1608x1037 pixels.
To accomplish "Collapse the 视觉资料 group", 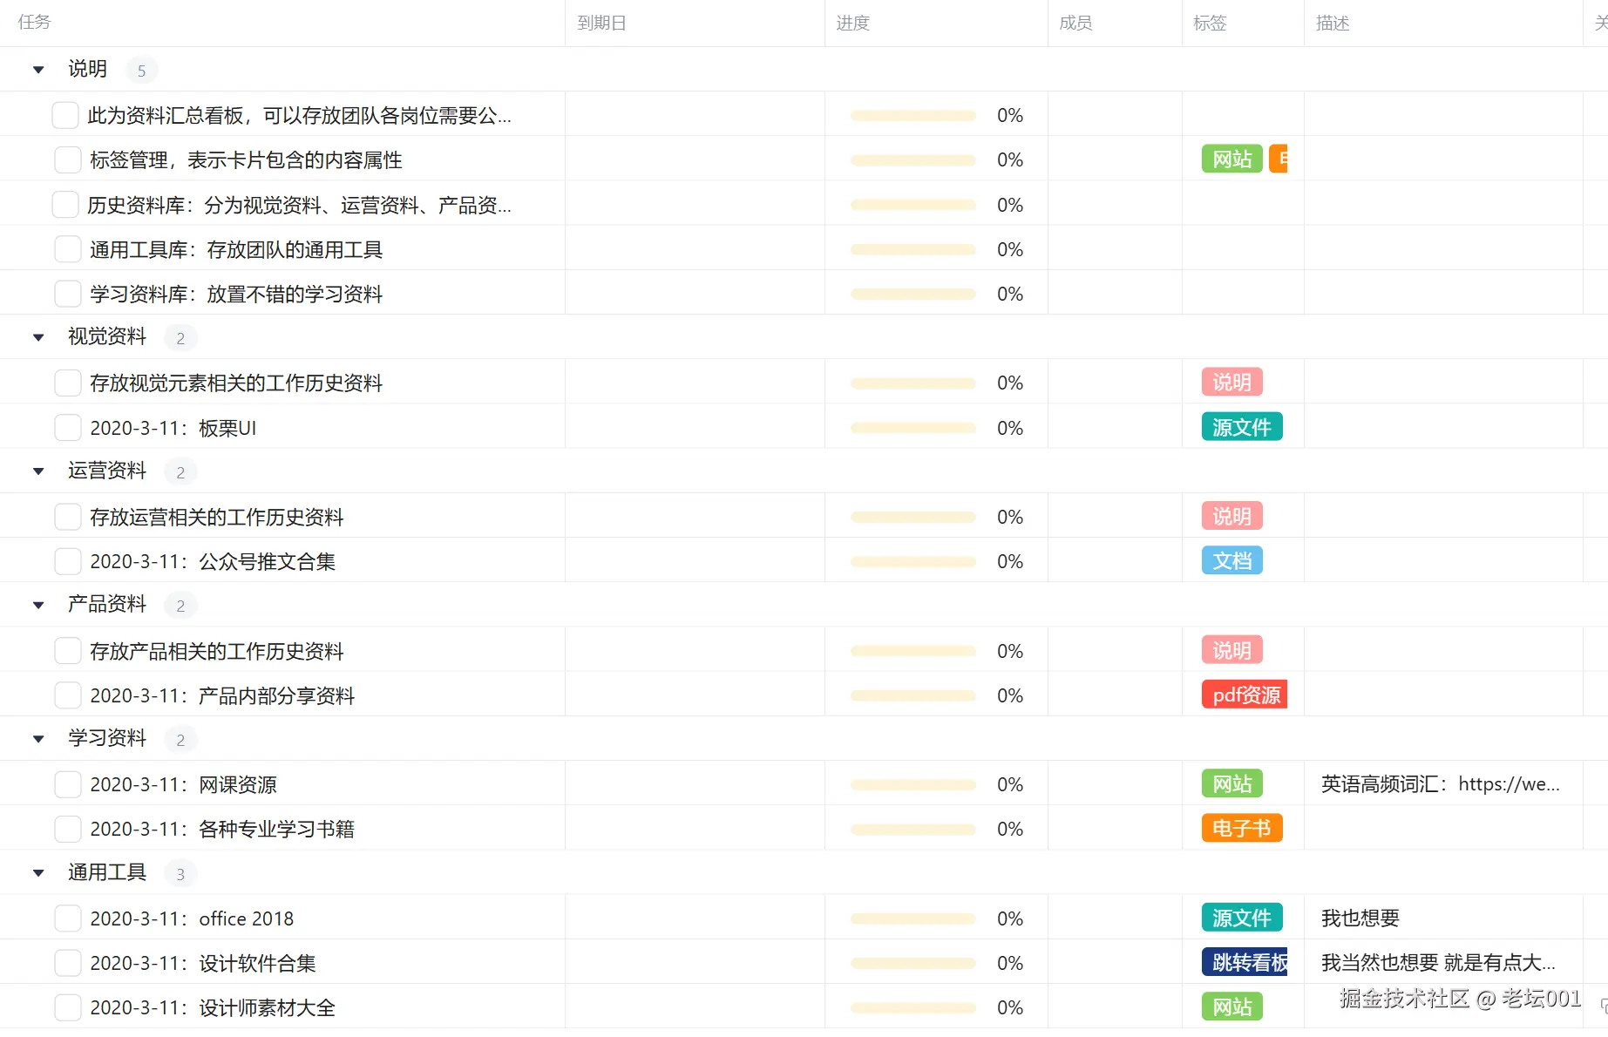I will pyautogui.click(x=37, y=336).
